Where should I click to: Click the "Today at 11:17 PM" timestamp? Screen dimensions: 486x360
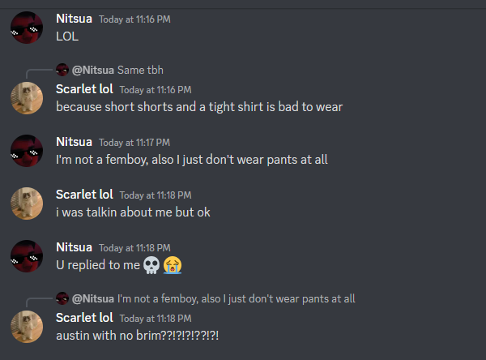pyautogui.click(x=134, y=142)
